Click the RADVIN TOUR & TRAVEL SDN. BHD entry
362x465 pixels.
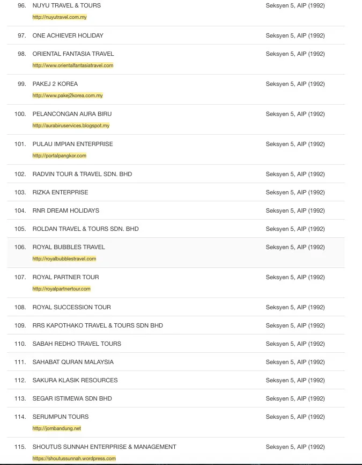82,174
